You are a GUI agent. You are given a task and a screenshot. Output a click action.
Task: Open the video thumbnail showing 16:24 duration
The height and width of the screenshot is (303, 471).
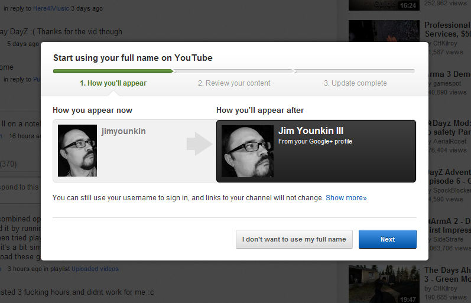click(x=384, y=5)
